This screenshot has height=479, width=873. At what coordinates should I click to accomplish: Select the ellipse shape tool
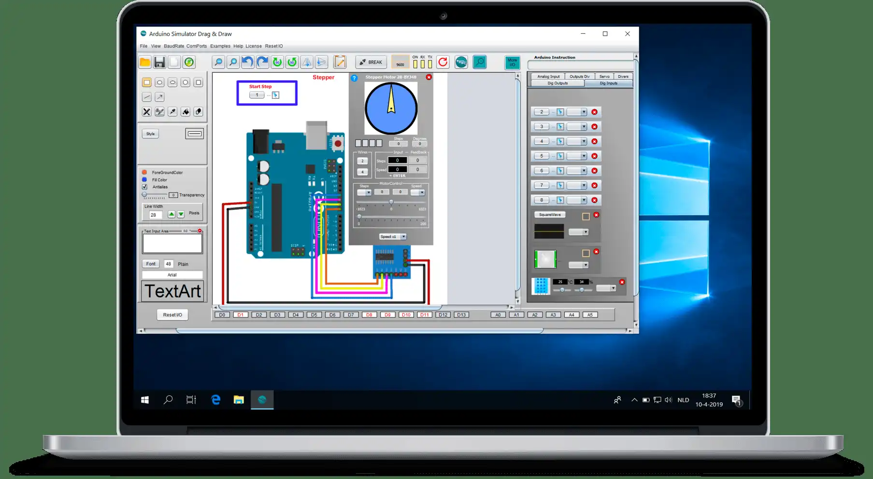coord(172,82)
